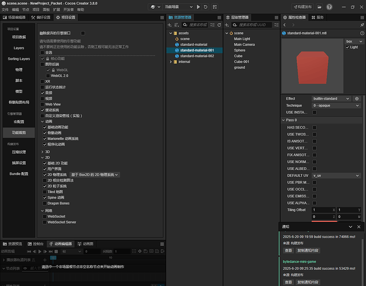
Task: Enable the WebSocket Server checkbox
Action: [x=45, y=223]
